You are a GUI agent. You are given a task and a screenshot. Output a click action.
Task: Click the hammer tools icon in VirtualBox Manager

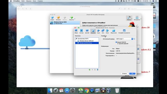coord(129,18)
